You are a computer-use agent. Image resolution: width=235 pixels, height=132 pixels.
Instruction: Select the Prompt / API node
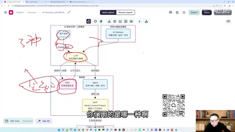click(x=64, y=47)
